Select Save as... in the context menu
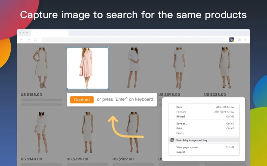This screenshot has height=166, width=267. pyautogui.click(x=204, y=124)
